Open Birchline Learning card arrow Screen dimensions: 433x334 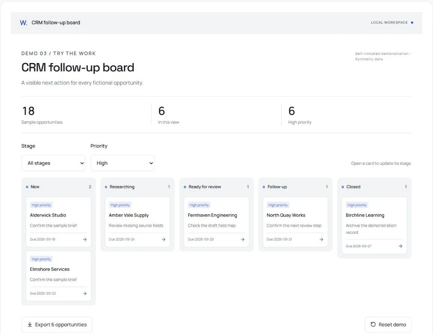[400, 246]
